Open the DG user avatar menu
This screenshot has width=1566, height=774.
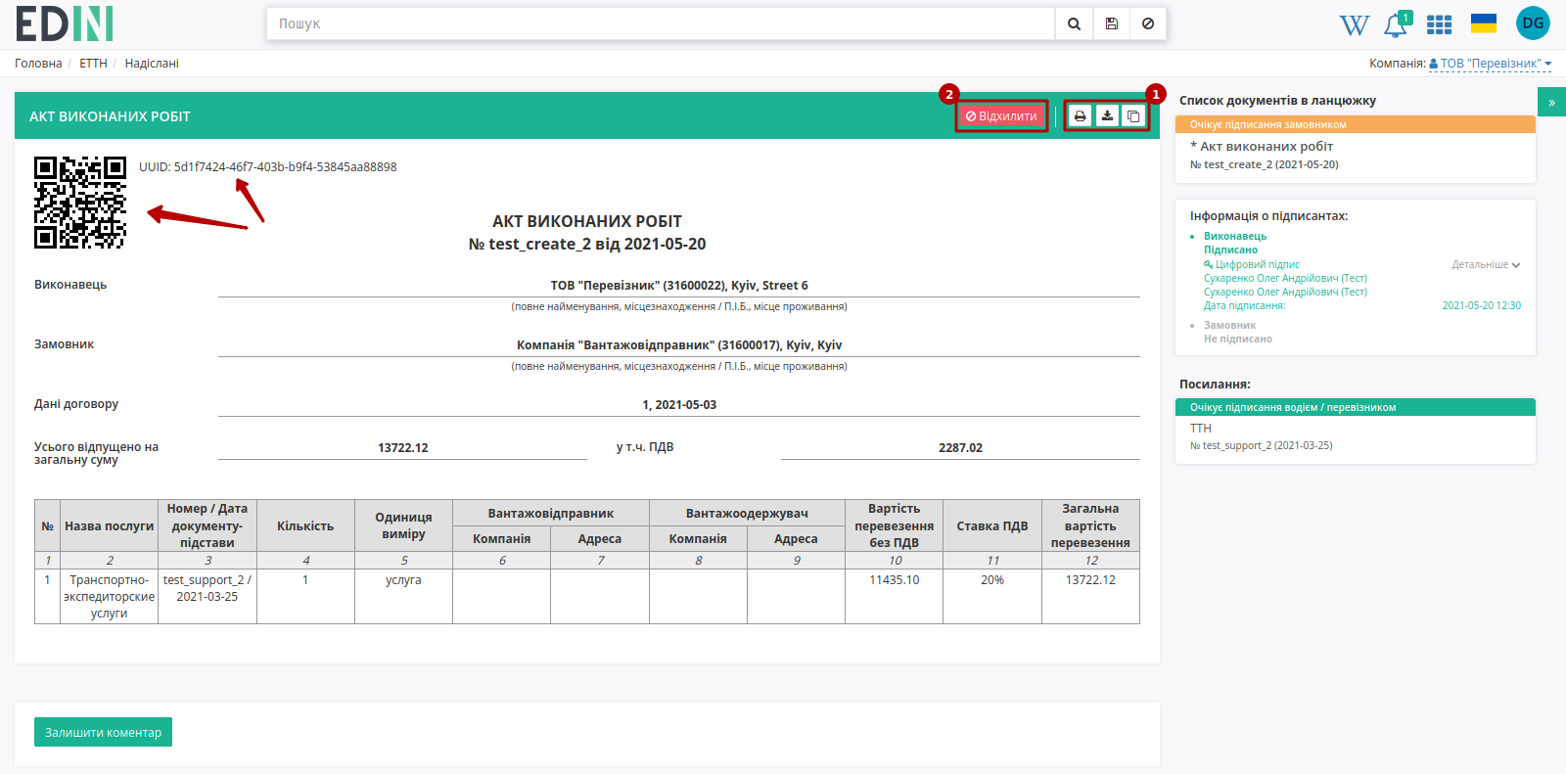tap(1533, 23)
